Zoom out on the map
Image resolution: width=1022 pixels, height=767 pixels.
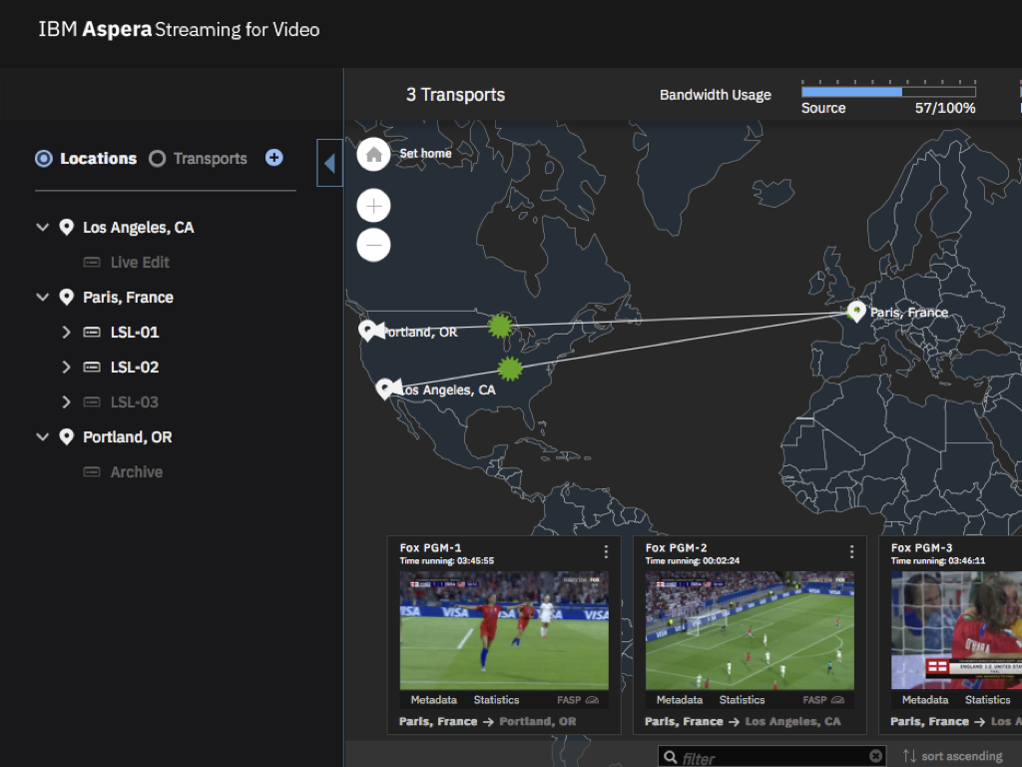point(374,245)
